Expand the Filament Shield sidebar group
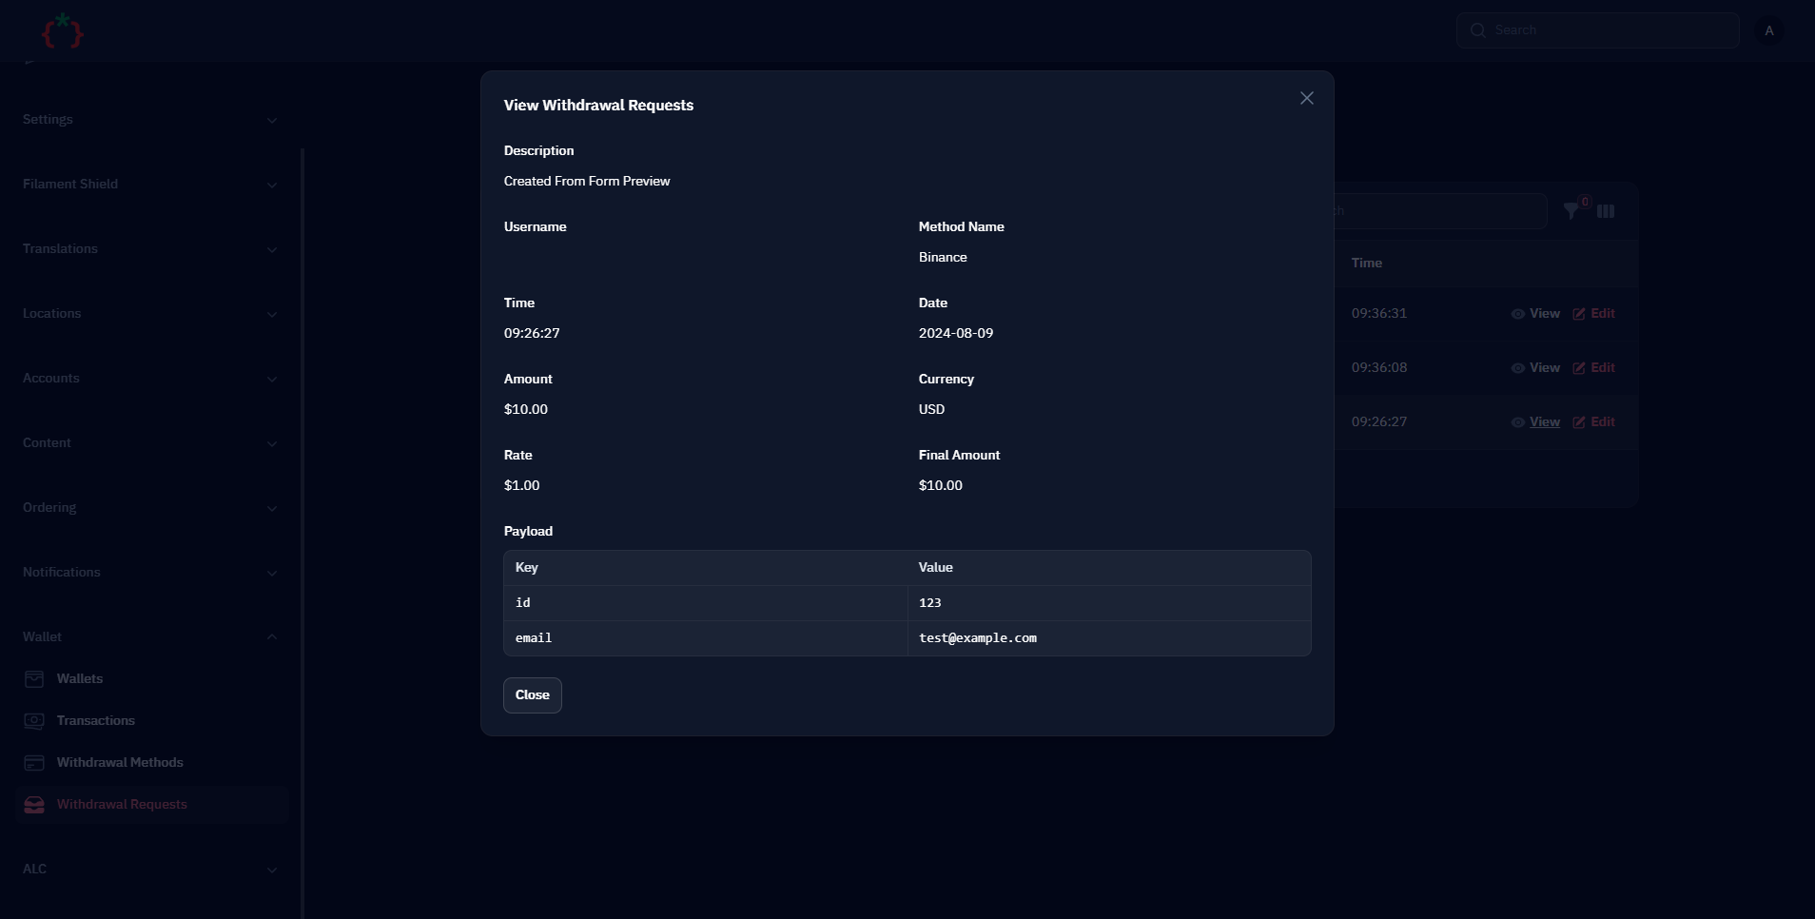Image resolution: width=1815 pixels, height=919 pixels. click(x=150, y=185)
